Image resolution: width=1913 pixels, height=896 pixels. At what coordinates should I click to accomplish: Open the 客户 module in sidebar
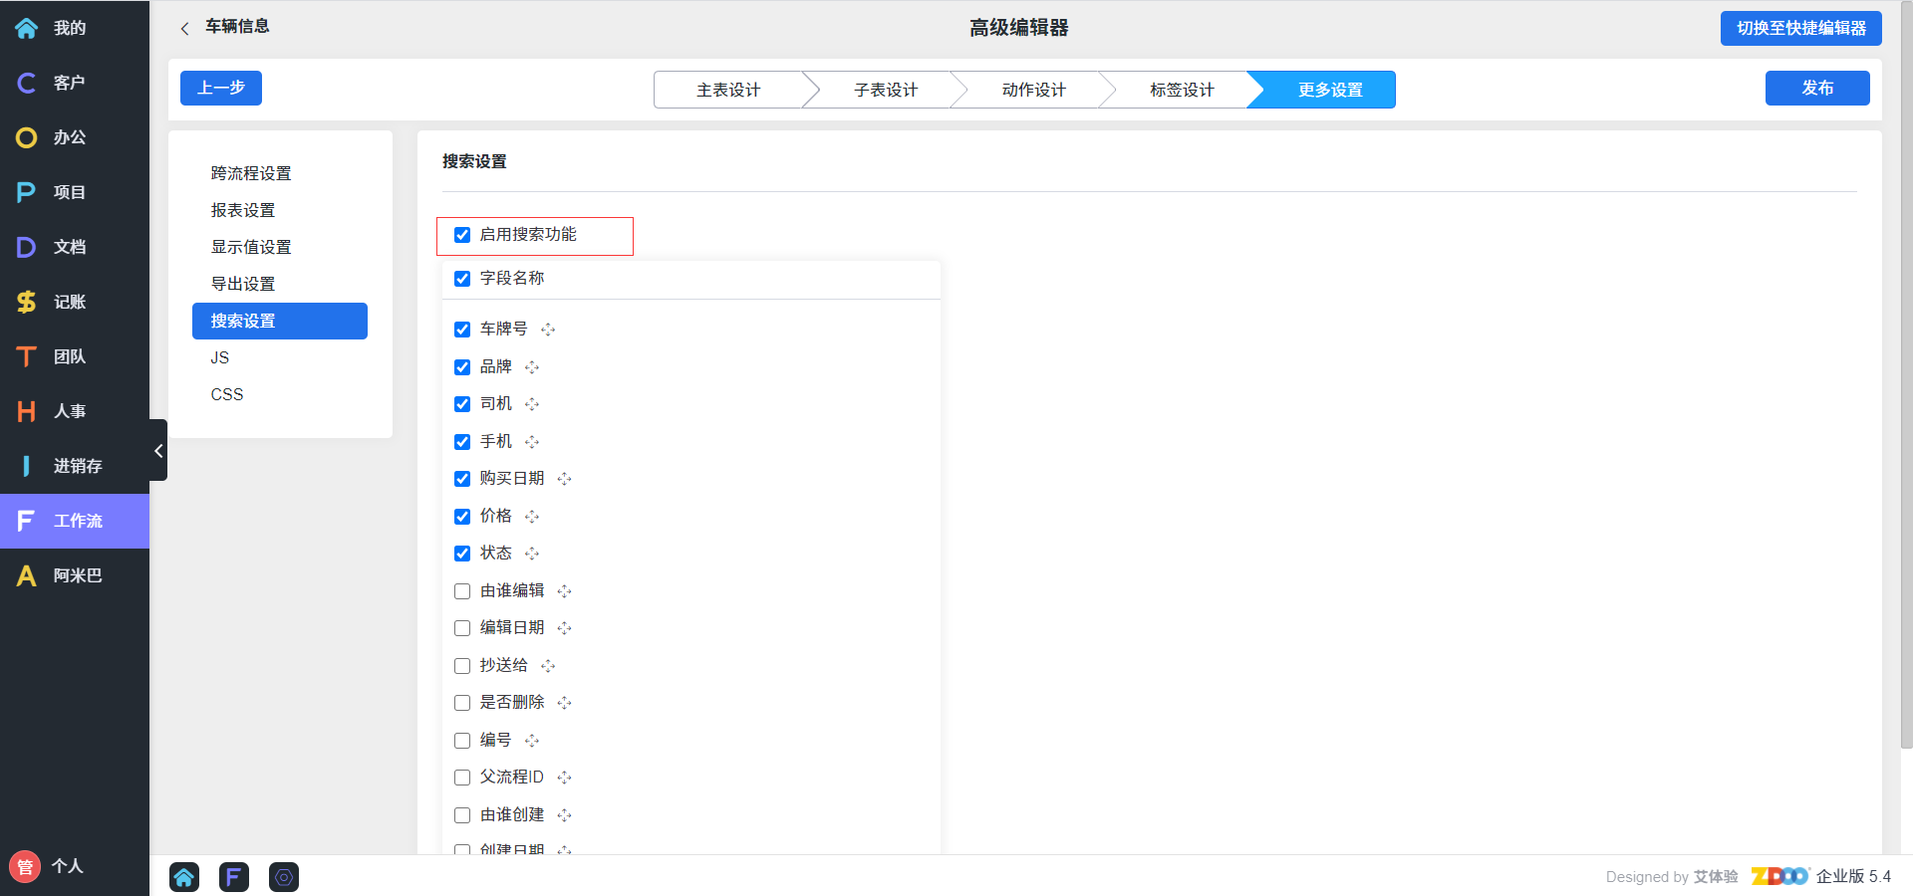[70, 83]
